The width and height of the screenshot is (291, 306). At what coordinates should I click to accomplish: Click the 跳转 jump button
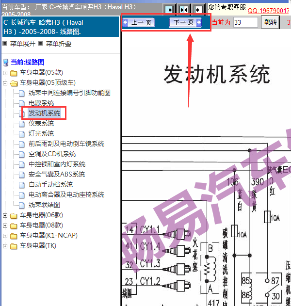pyautogui.click(x=270, y=22)
